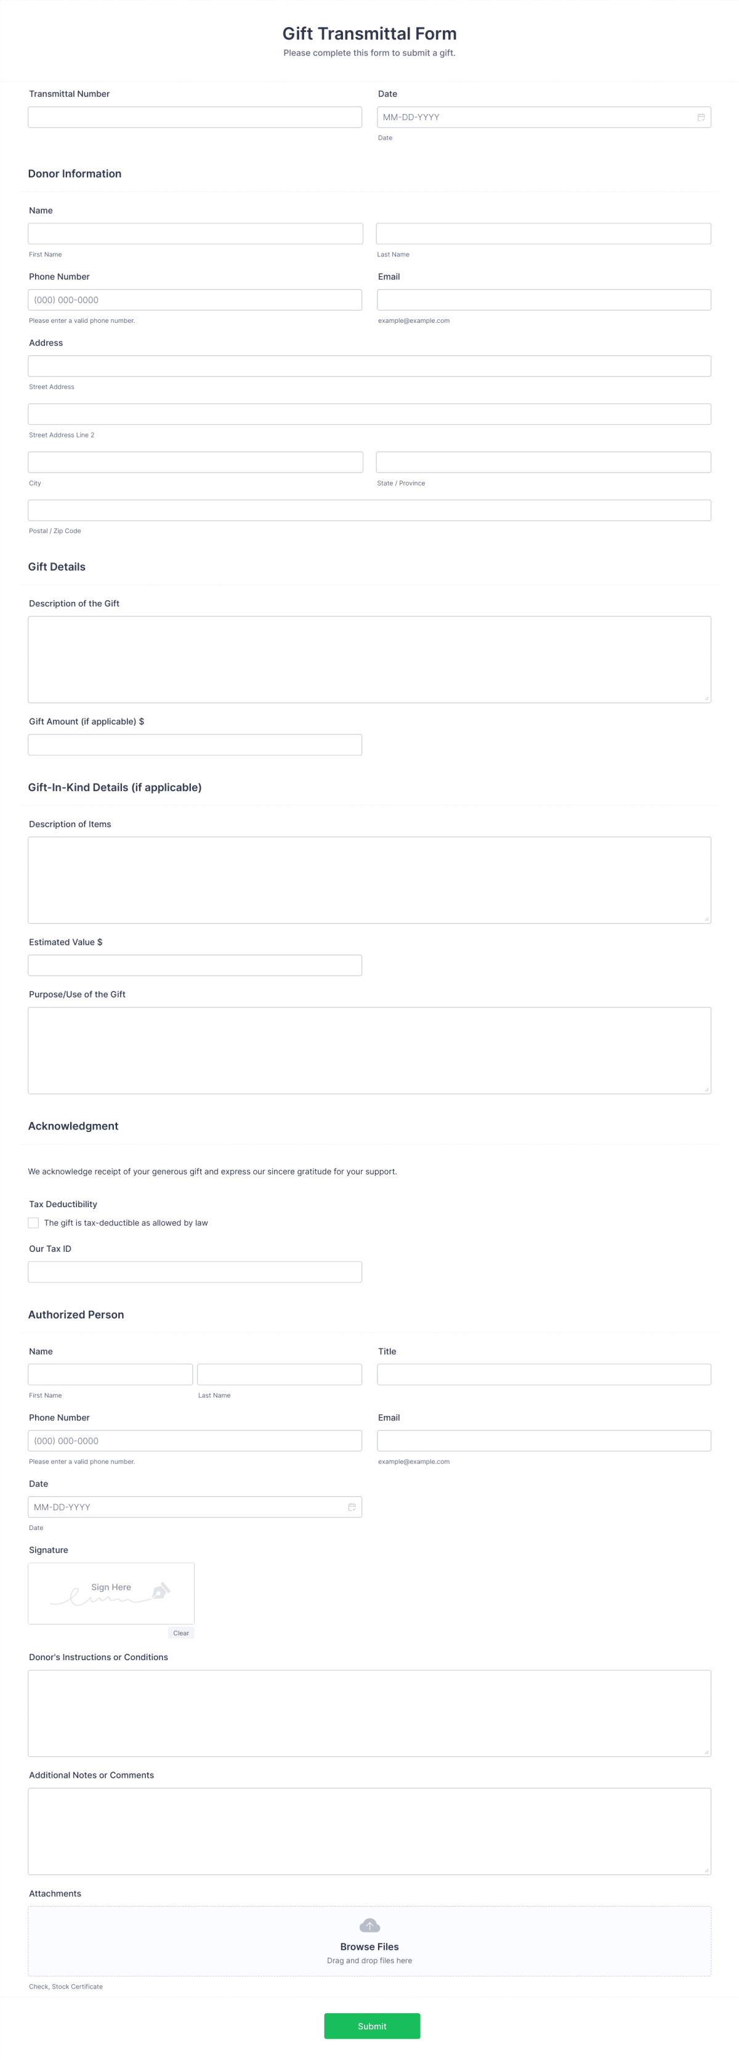Enable the gift is tax-deductible checkbox
Viewport: 739px width, 2060px height.
point(33,1223)
